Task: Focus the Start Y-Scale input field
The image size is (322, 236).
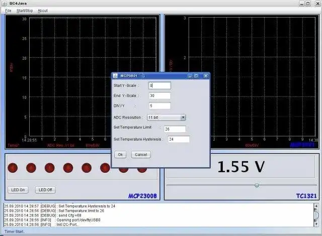Action: (159, 86)
